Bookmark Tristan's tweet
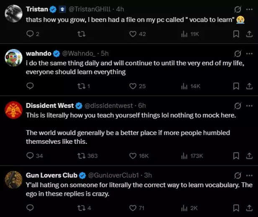258x217 pixels. [236, 34]
